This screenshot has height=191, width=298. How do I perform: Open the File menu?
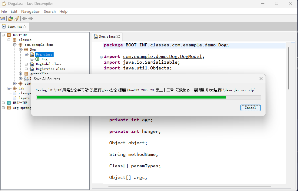click(4, 11)
